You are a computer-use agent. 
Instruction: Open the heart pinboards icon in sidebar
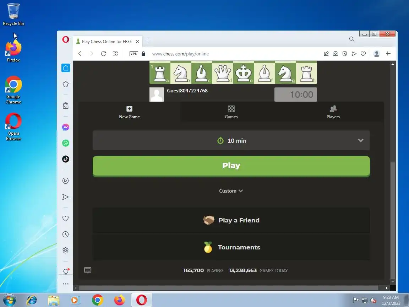pyautogui.click(x=65, y=218)
